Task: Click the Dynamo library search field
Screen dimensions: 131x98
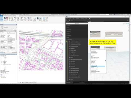Action: 77,23
